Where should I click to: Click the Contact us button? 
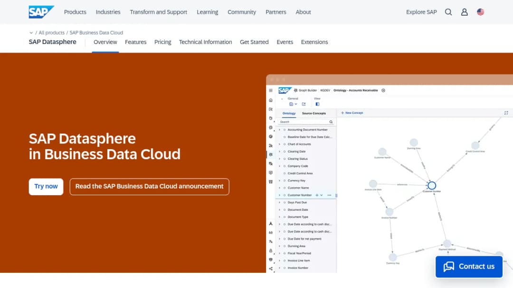469,267
